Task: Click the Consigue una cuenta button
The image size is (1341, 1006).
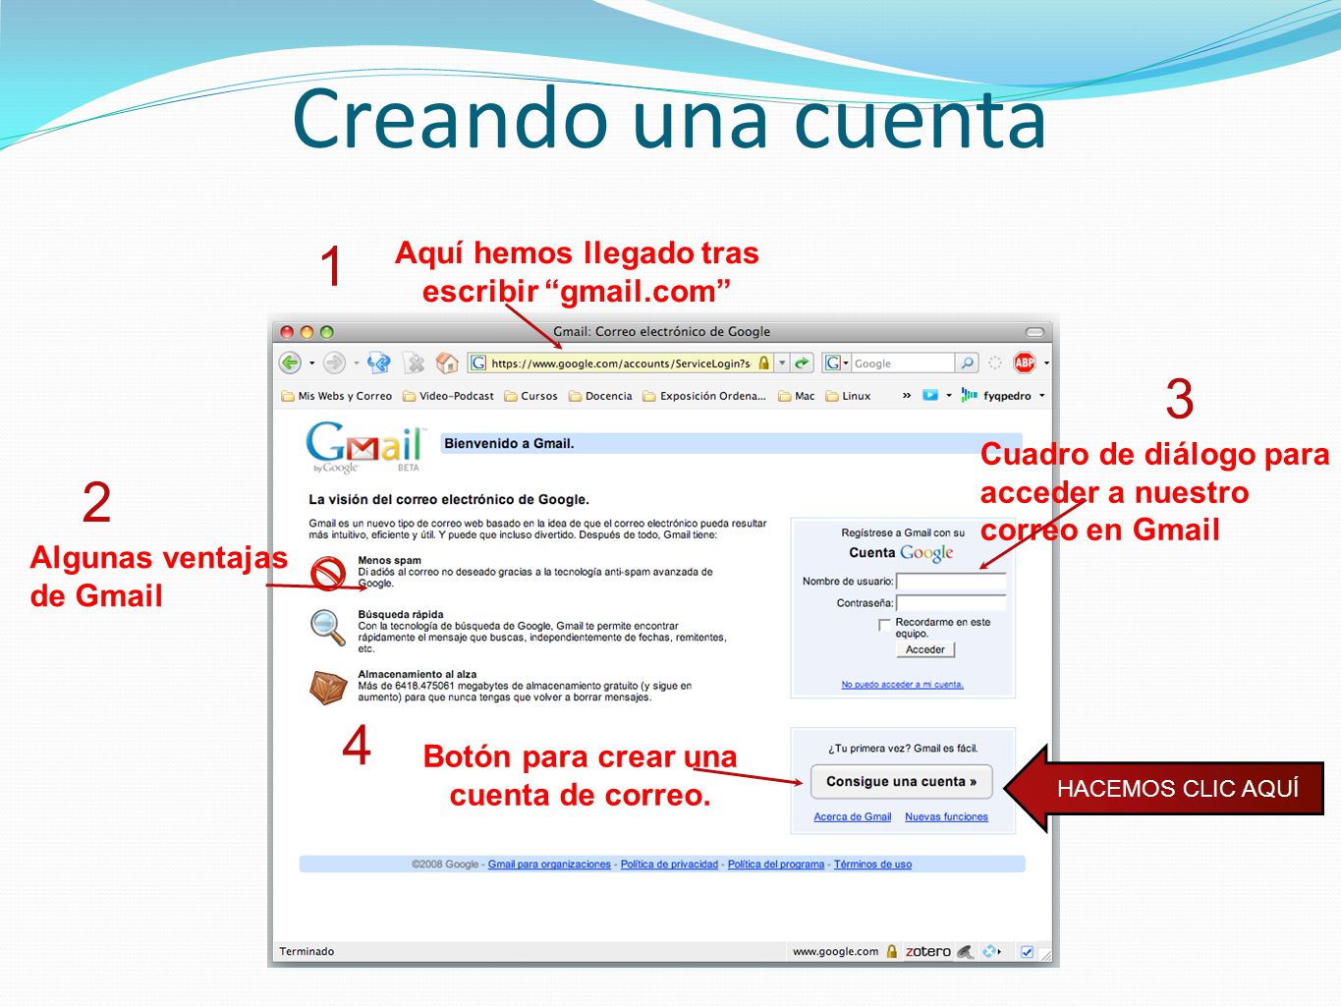Action: tap(902, 782)
